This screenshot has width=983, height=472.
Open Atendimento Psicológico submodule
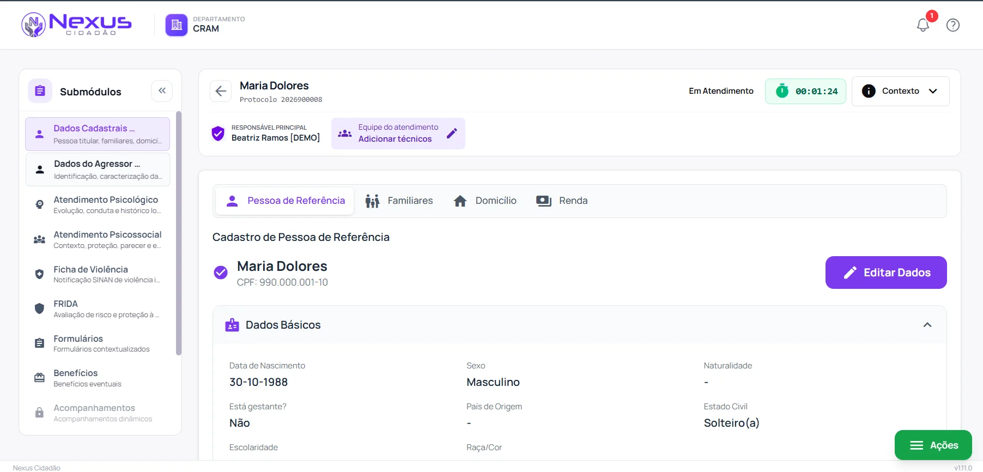(98, 204)
